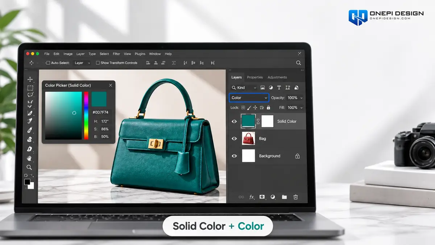Viewport: 435px width, 245px height.
Task: Click the hue slider strip in Color Picker
Action: tap(86, 115)
